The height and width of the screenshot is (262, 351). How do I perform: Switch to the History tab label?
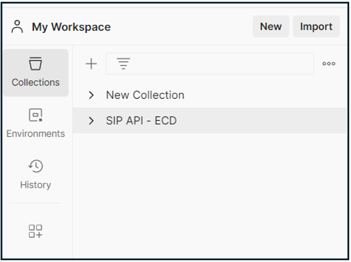[35, 185]
